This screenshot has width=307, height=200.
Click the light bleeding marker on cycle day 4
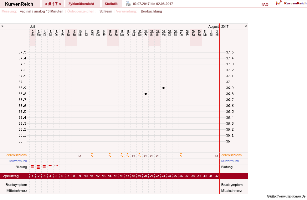click(x=50, y=166)
